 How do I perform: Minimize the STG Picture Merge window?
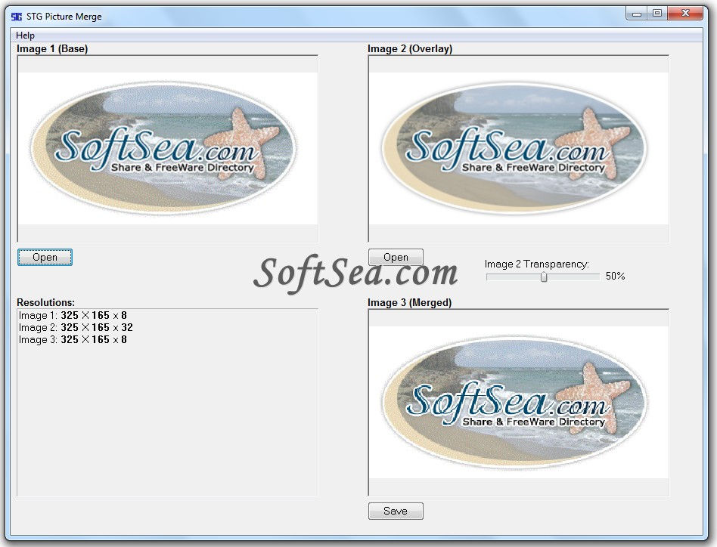(637, 14)
